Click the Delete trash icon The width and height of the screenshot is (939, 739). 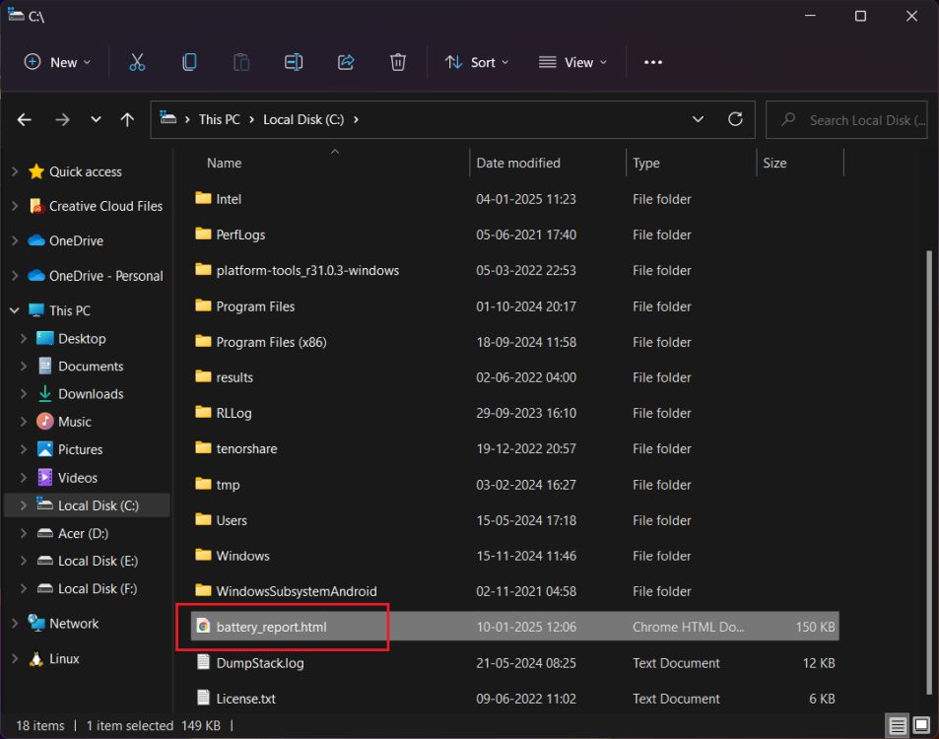click(x=398, y=62)
